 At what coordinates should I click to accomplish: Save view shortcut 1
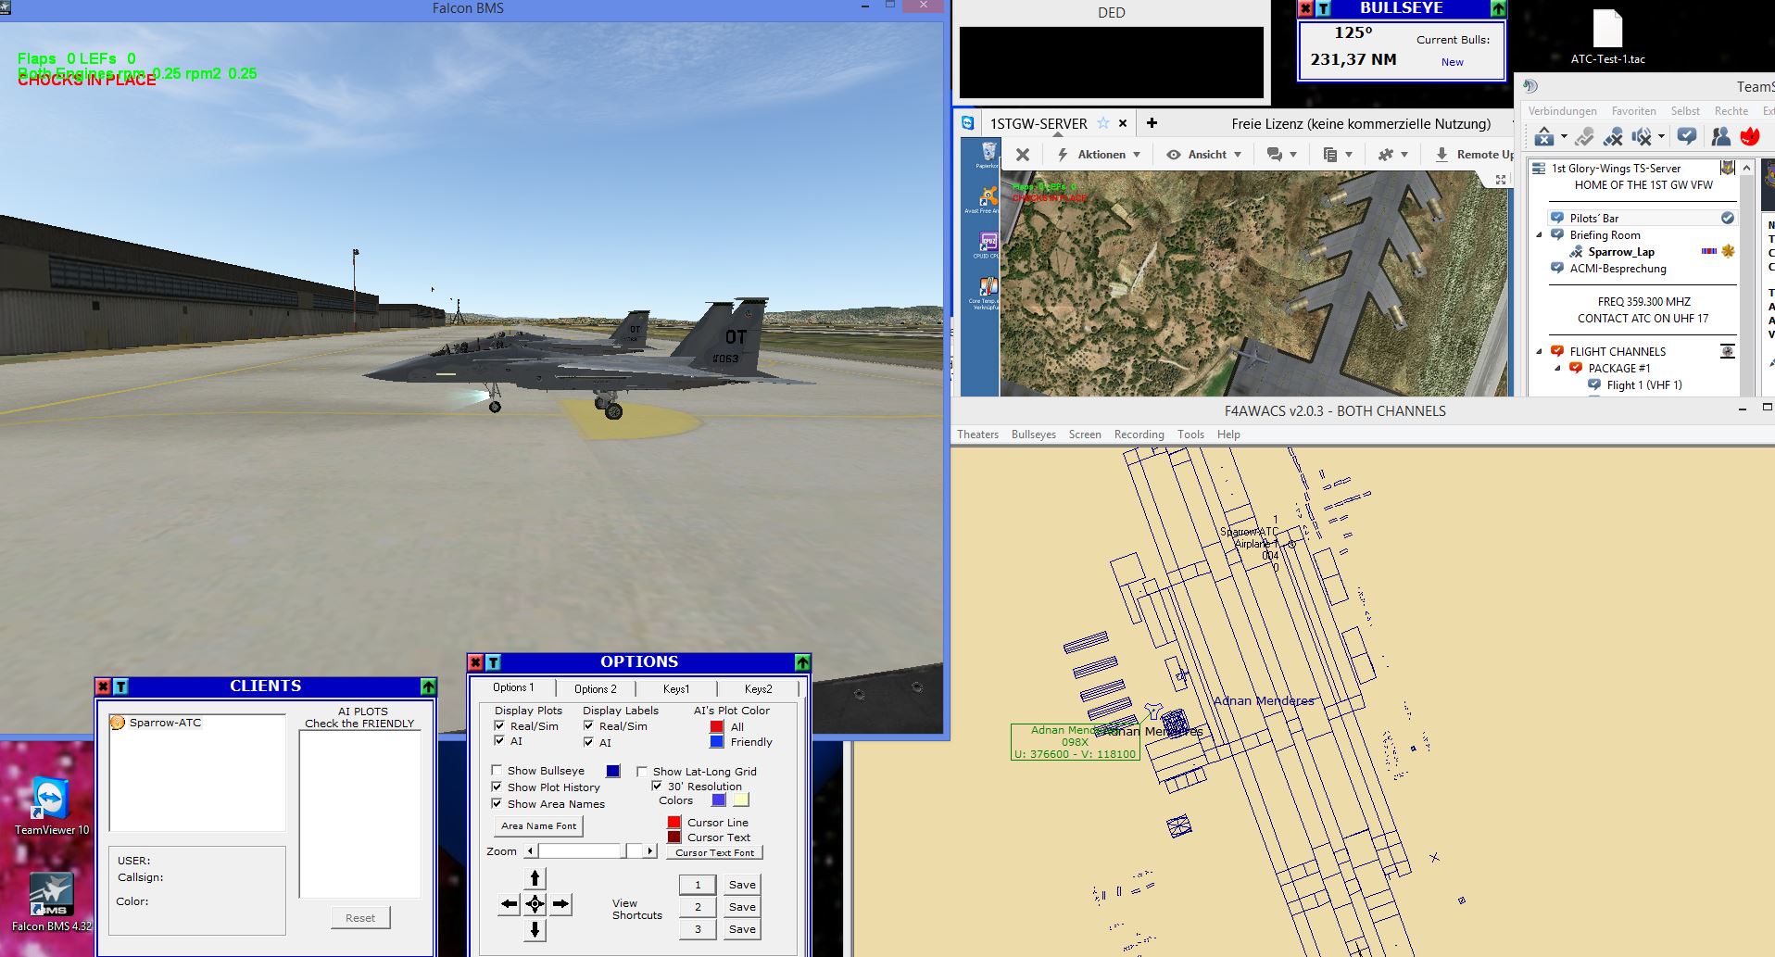[x=742, y=885]
